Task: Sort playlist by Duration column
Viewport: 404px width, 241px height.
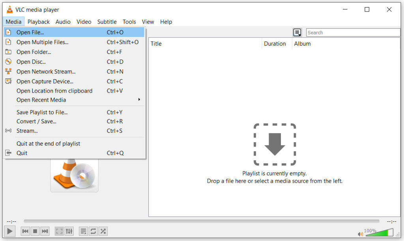Action: 277,44
